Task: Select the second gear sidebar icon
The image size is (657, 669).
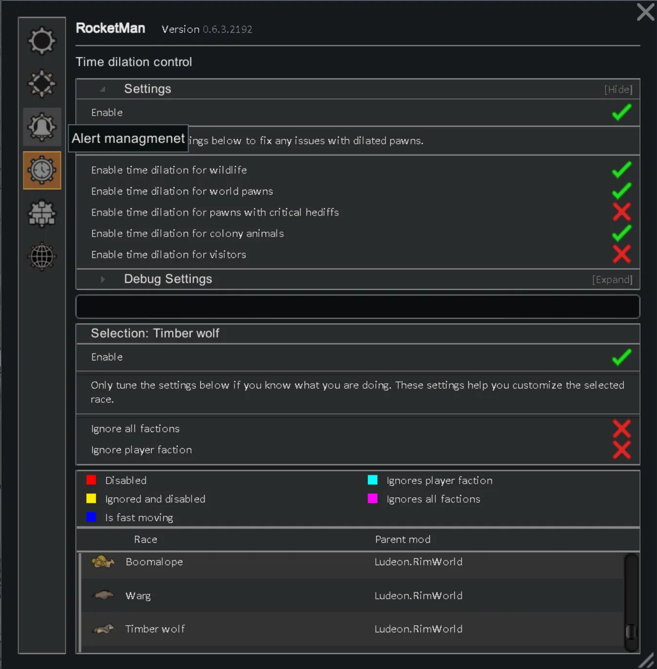Action: [x=42, y=83]
